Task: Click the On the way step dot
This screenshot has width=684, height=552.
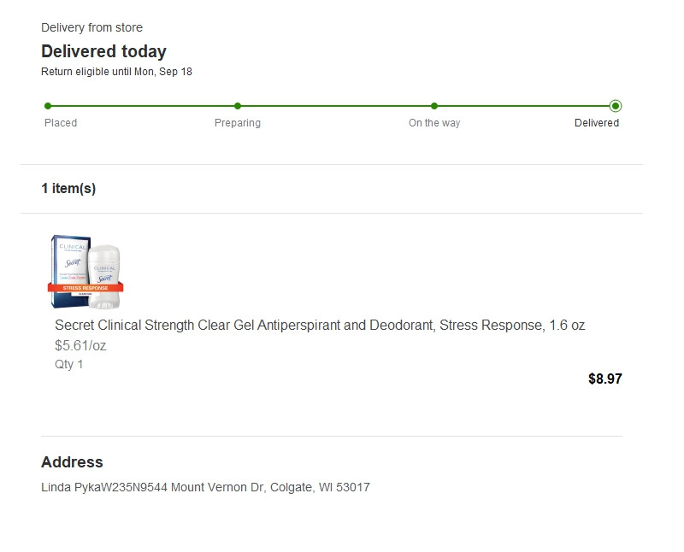Action: pyautogui.click(x=434, y=106)
